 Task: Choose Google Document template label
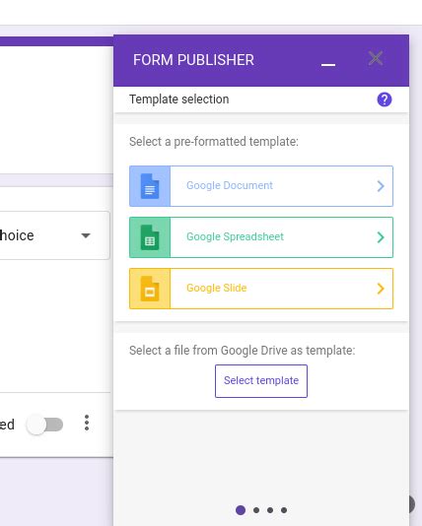click(x=230, y=185)
